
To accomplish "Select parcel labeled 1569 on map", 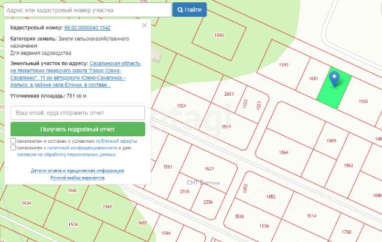I will (x=226, y=127).
